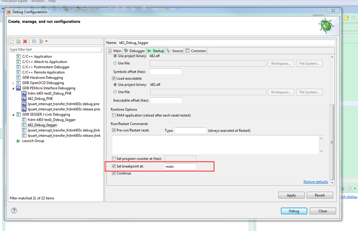The height and width of the screenshot is (231, 358).
Task: Enable Set program counter at checkbox
Action: (x=114, y=158)
